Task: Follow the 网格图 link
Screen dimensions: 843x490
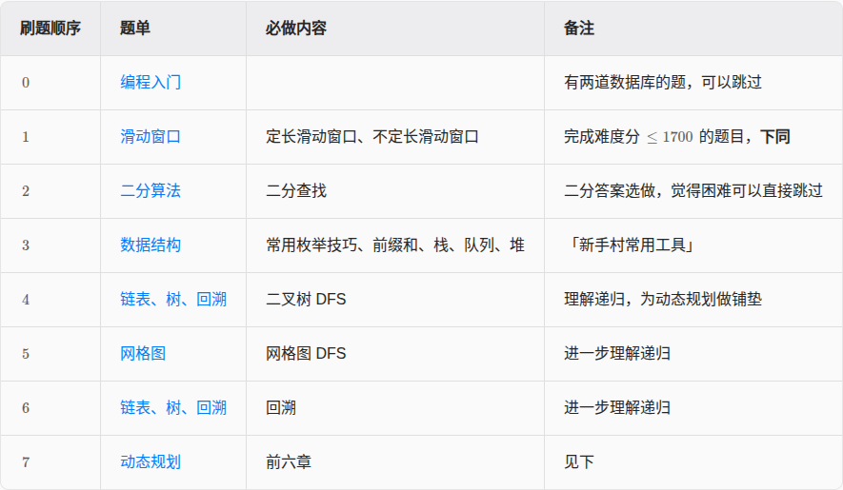Action: pyautogui.click(x=143, y=354)
